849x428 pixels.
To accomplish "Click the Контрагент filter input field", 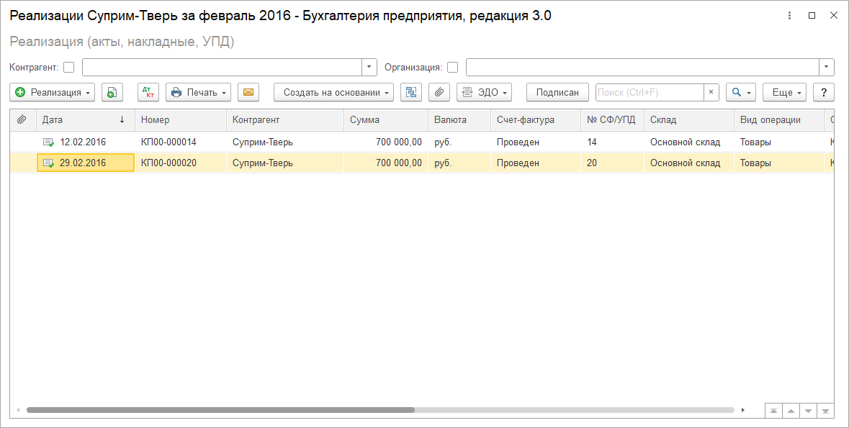I will pyautogui.click(x=222, y=67).
